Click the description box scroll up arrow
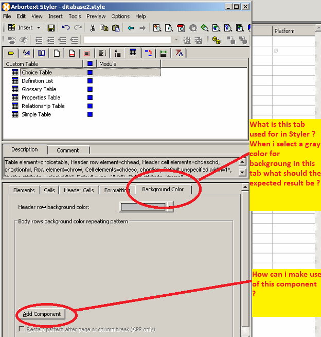This screenshot has width=321, height=337. click(x=242, y=162)
